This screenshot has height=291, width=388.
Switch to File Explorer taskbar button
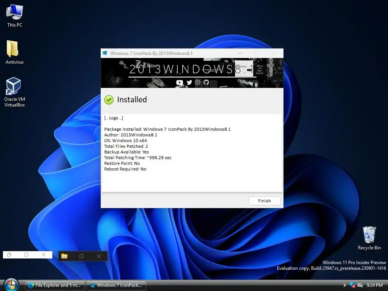point(55,285)
